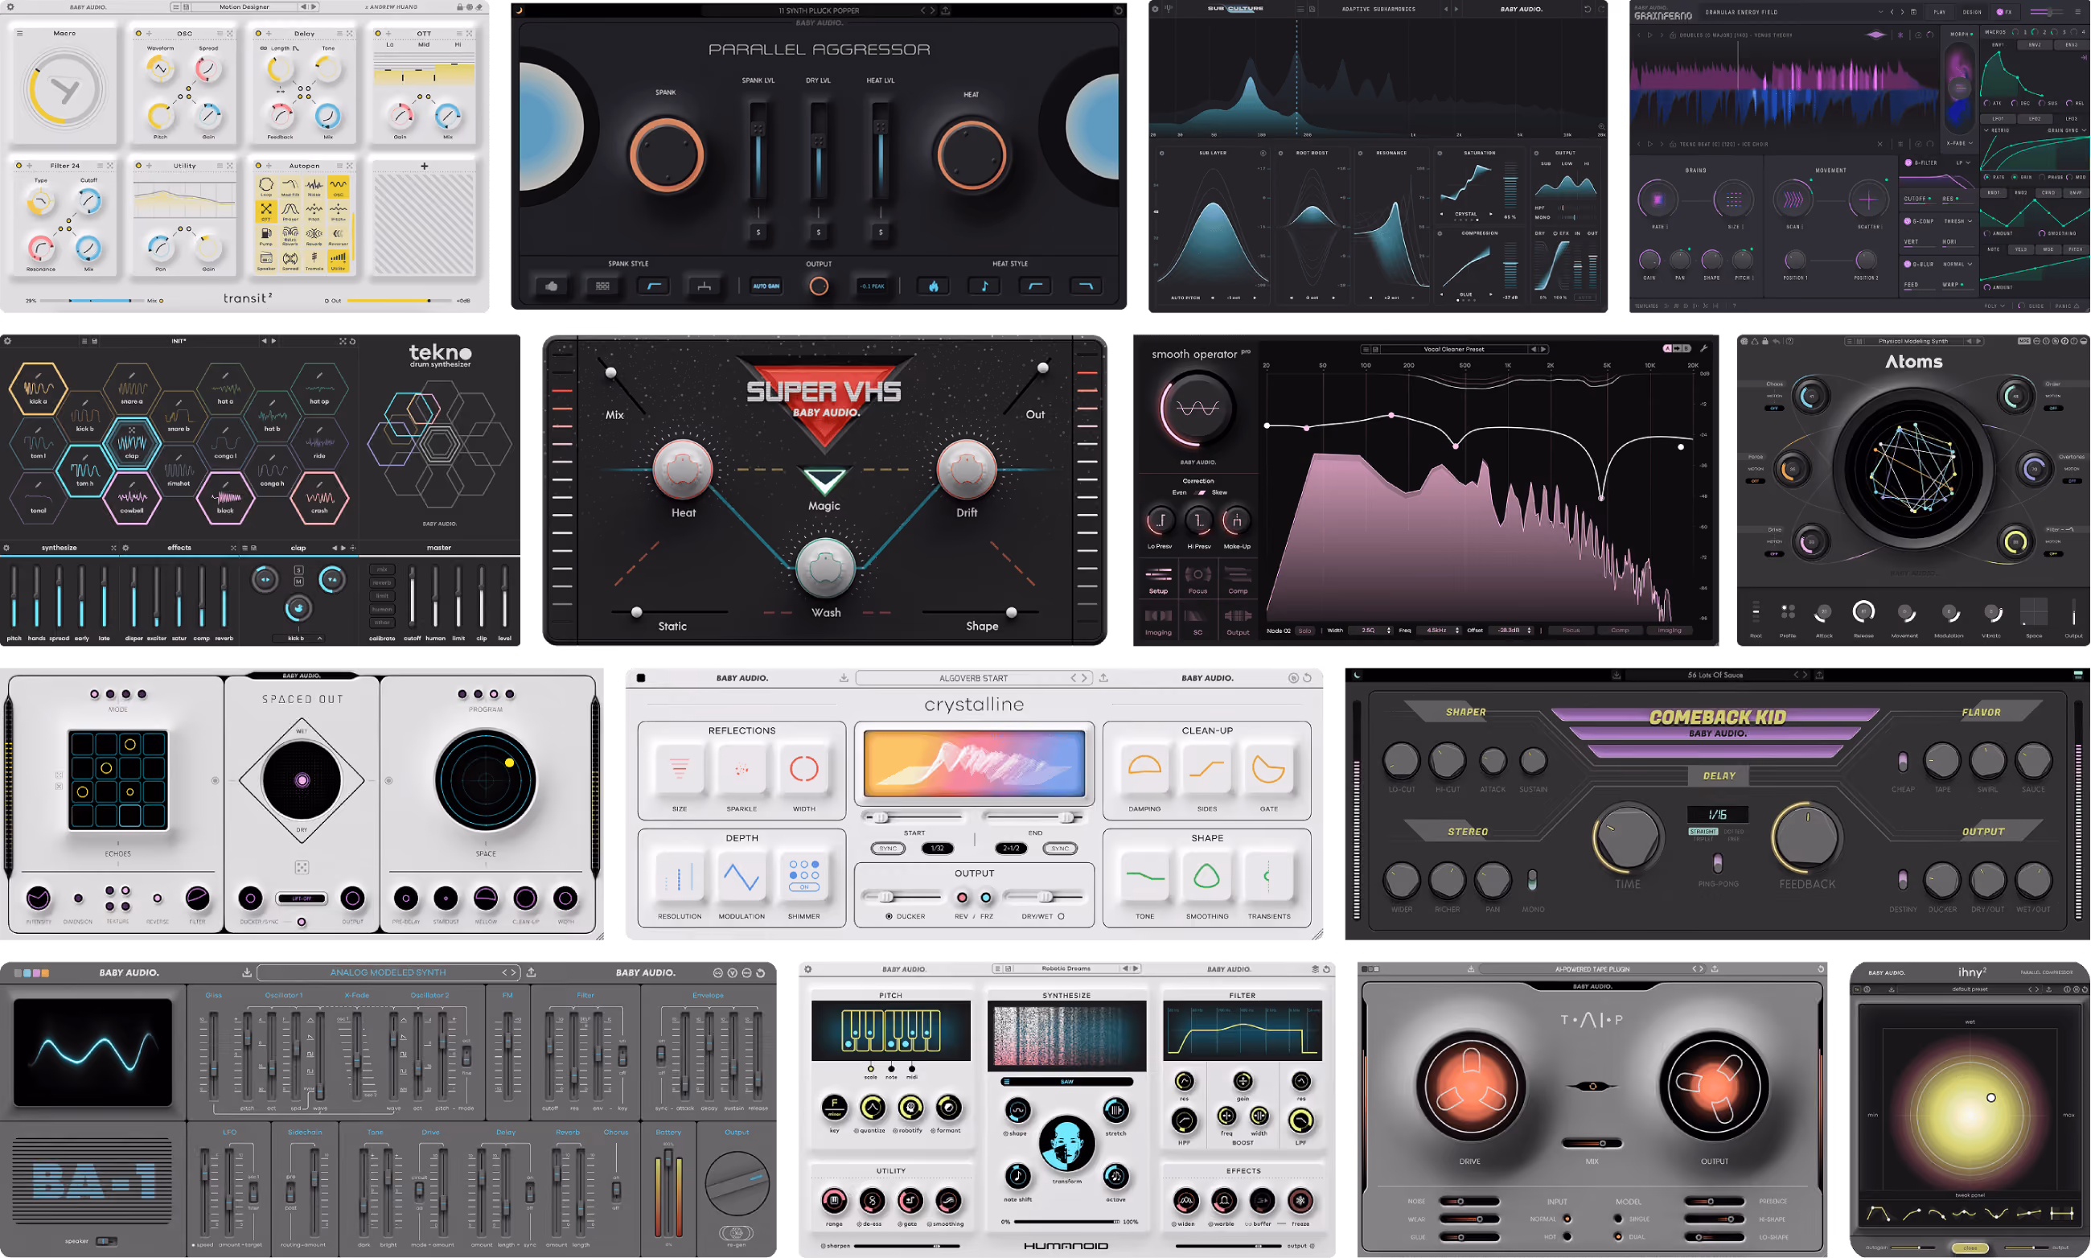This screenshot has width=2091, height=1258.
Task: Enable the REV button in Crystalline Output
Action: [962, 898]
